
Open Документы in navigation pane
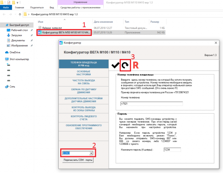pyautogui.click(x=18, y=40)
